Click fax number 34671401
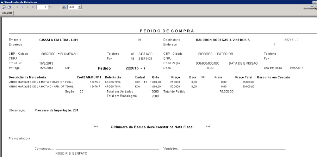This screenshot has width=317, height=157. click(145, 59)
